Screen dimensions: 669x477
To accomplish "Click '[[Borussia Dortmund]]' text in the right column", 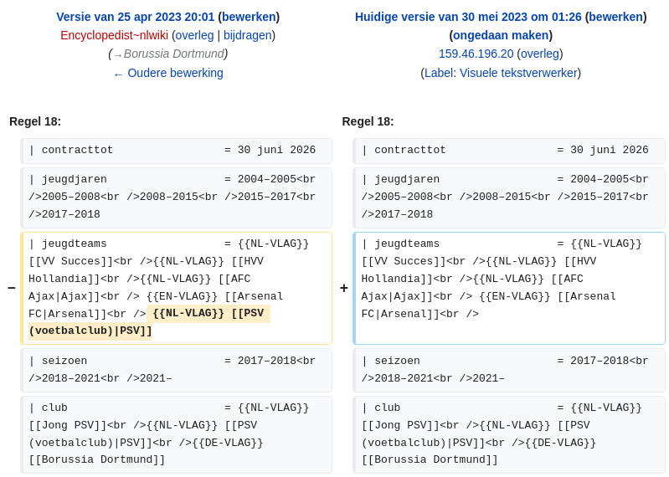I will point(430,460).
